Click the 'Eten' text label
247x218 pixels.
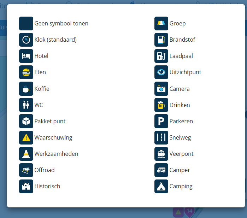[40, 72]
